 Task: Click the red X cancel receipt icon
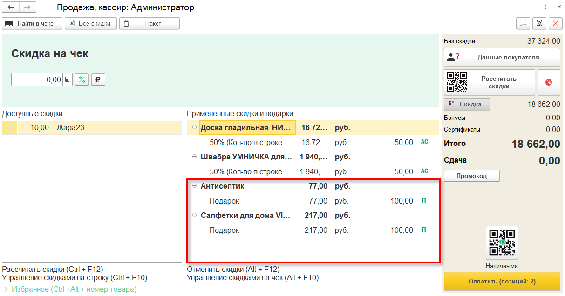(555, 23)
